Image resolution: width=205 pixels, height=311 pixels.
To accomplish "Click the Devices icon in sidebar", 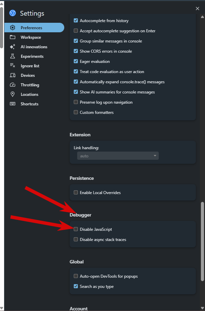I will pos(13,75).
